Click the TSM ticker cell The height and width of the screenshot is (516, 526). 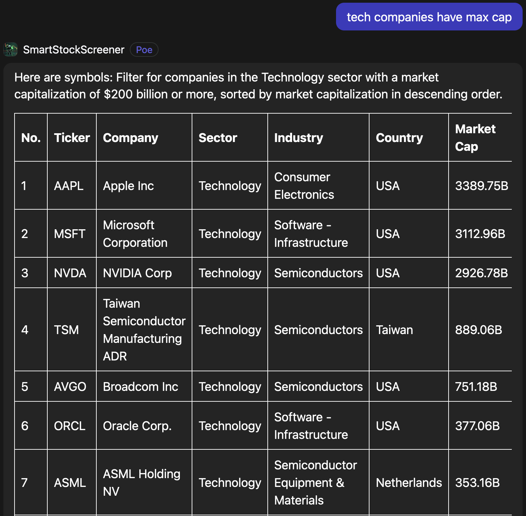(66, 330)
